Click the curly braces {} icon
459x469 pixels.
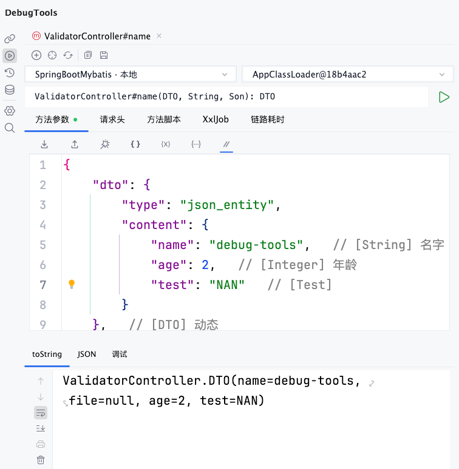tap(135, 144)
